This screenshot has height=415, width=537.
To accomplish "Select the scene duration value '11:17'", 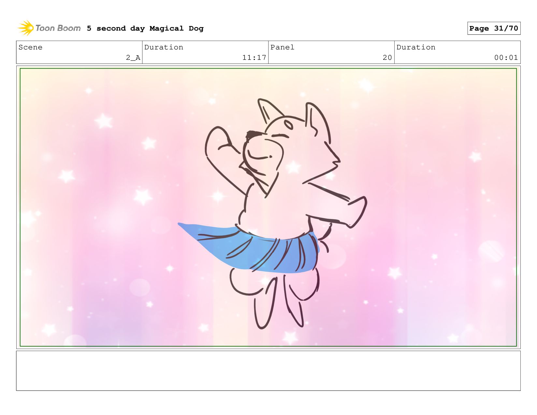I will (254, 58).
